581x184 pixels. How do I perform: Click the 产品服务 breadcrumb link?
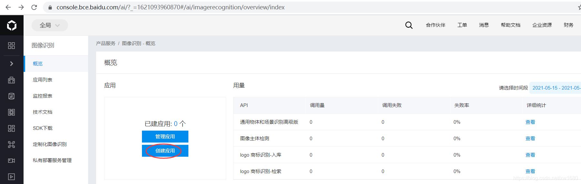105,43
